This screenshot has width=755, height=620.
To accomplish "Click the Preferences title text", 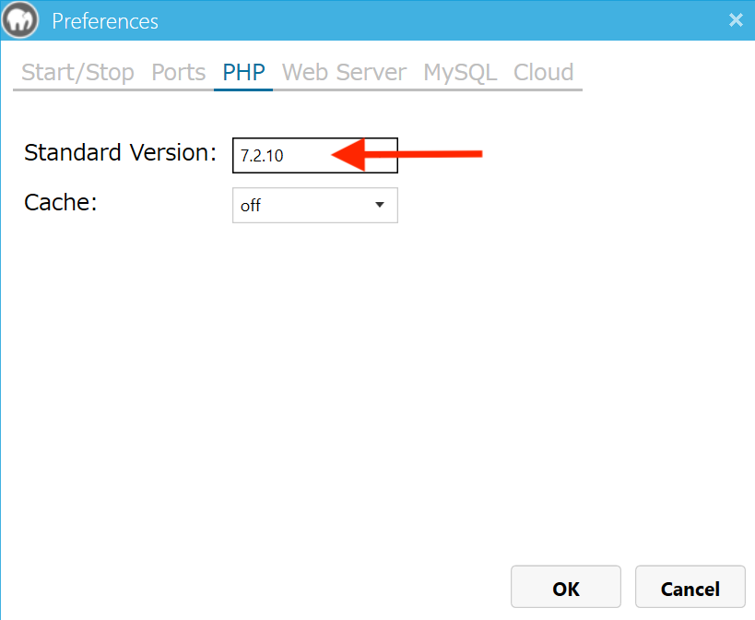I will pos(105,21).
